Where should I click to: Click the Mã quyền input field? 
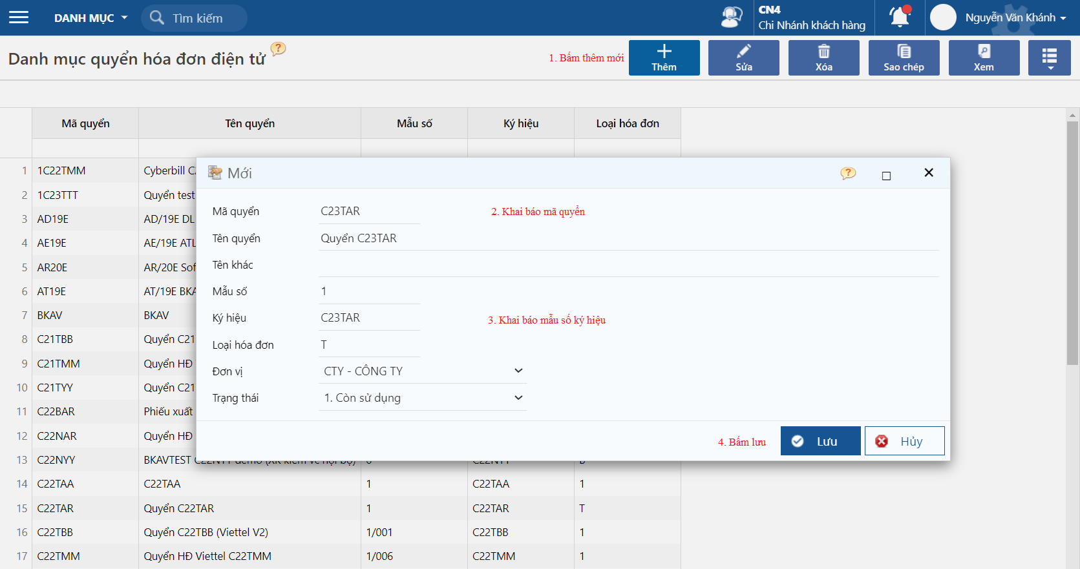click(x=369, y=211)
